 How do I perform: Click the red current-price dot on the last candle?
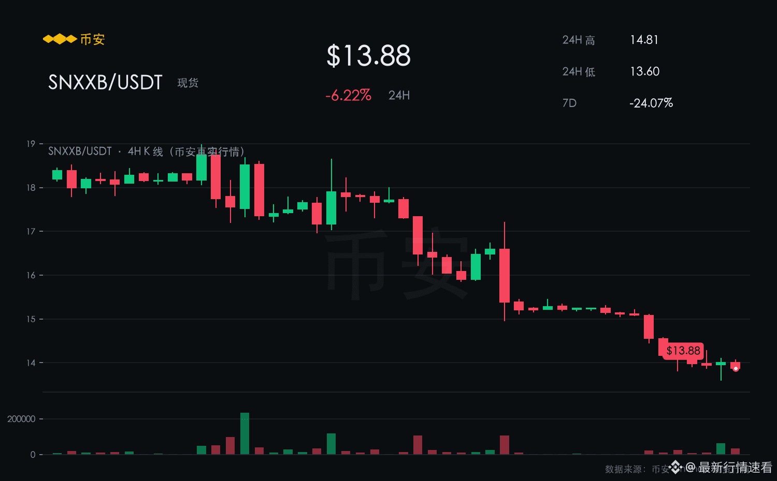point(736,368)
